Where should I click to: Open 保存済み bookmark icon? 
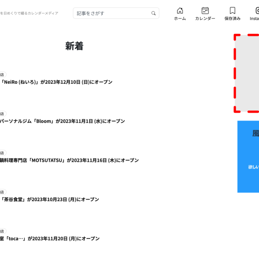pos(232,13)
